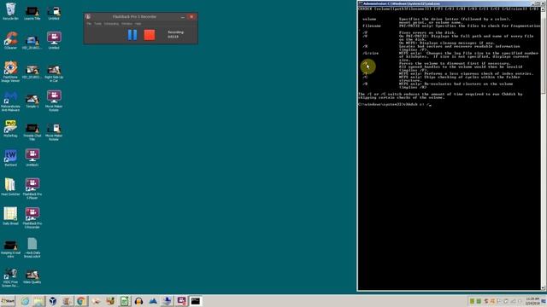Select the CCleaner desktop shortcut
This screenshot has height=307, width=547.
pyautogui.click(x=10, y=40)
